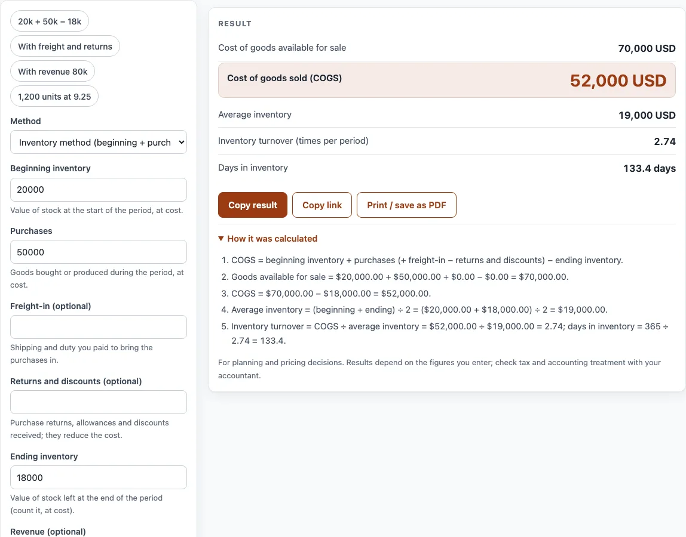This screenshot has width=686, height=537.
Task: Click the 19,000 USD average inventory value
Action: (647, 115)
